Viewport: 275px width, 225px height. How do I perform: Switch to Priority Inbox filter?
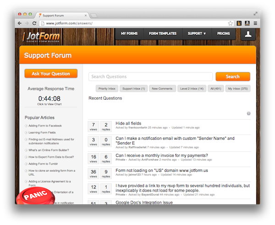point(107,88)
